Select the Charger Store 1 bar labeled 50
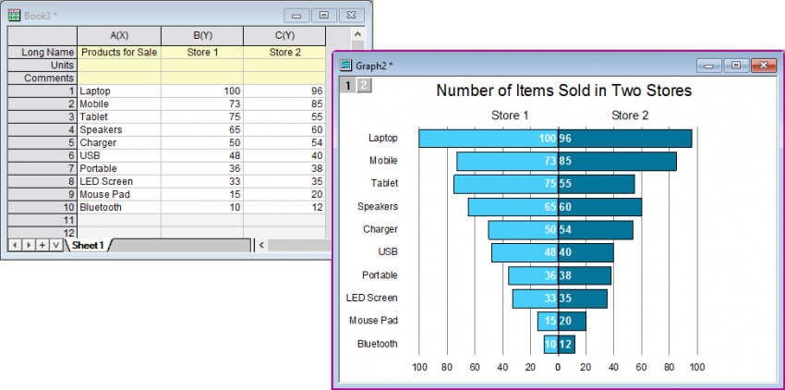Screen dimensions: 785x390 (x=523, y=230)
